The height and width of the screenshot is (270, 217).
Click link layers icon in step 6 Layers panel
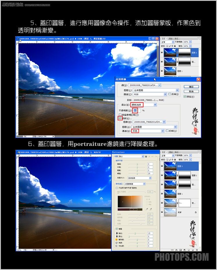tap(172, 250)
